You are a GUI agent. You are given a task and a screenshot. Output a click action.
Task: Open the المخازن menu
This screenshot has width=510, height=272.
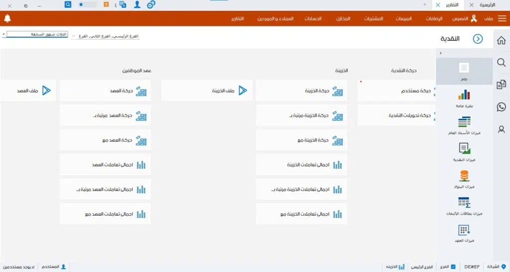[343, 18]
